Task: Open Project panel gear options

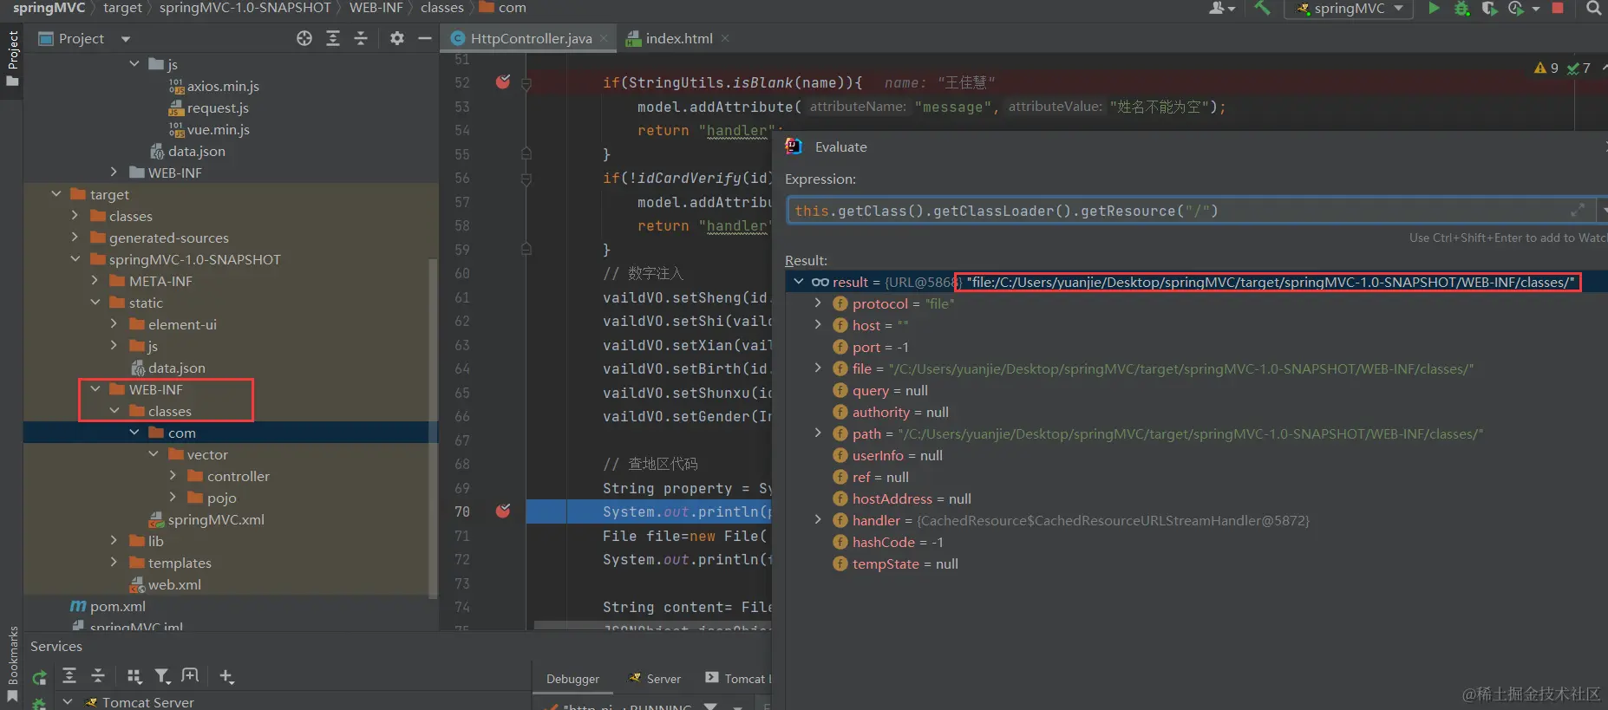Action: pos(396,38)
